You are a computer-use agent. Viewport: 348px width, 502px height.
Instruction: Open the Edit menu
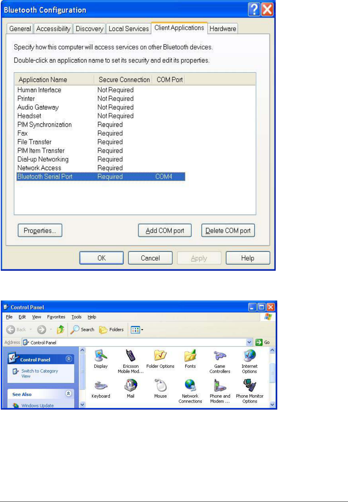coord(22,317)
